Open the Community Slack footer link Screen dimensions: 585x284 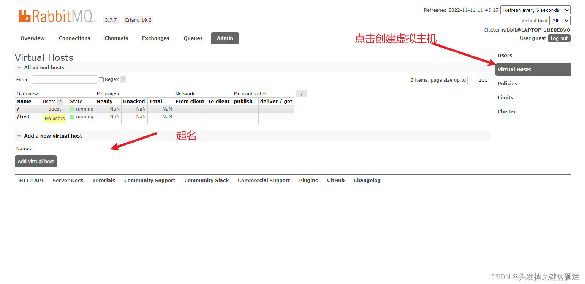point(207,181)
